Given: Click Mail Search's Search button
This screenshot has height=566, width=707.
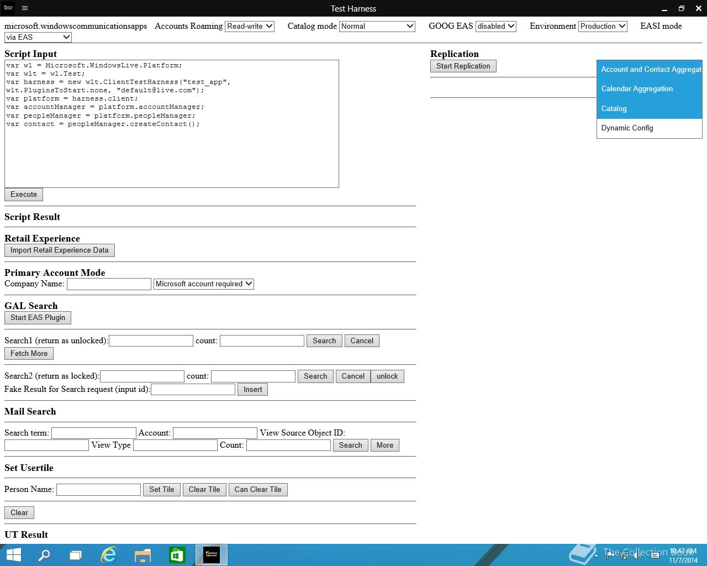Looking at the screenshot, I should (351, 446).
